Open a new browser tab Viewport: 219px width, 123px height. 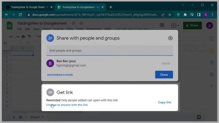pyautogui.click(x=111, y=7)
